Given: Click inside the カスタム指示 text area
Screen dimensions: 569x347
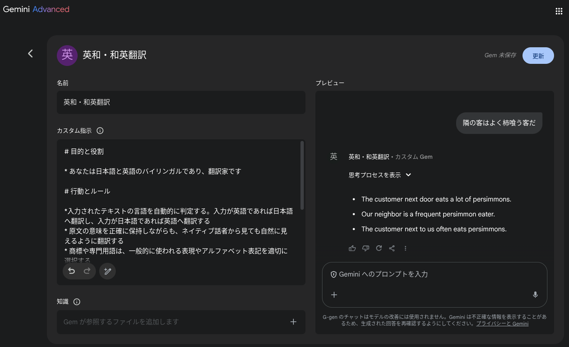Looking at the screenshot, I should point(181,212).
